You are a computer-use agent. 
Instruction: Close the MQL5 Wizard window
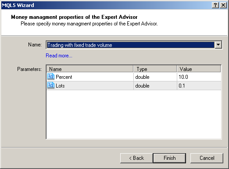click(223, 5)
